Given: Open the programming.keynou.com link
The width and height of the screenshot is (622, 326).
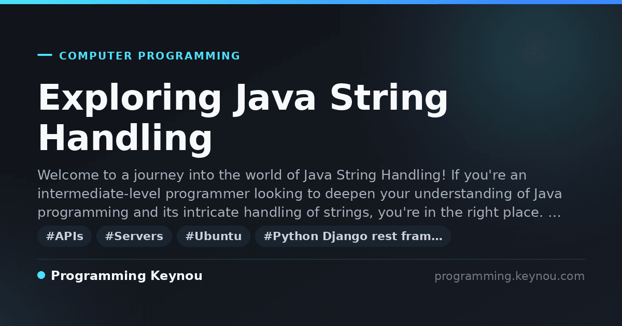Looking at the screenshot, I should pos(510,276).
